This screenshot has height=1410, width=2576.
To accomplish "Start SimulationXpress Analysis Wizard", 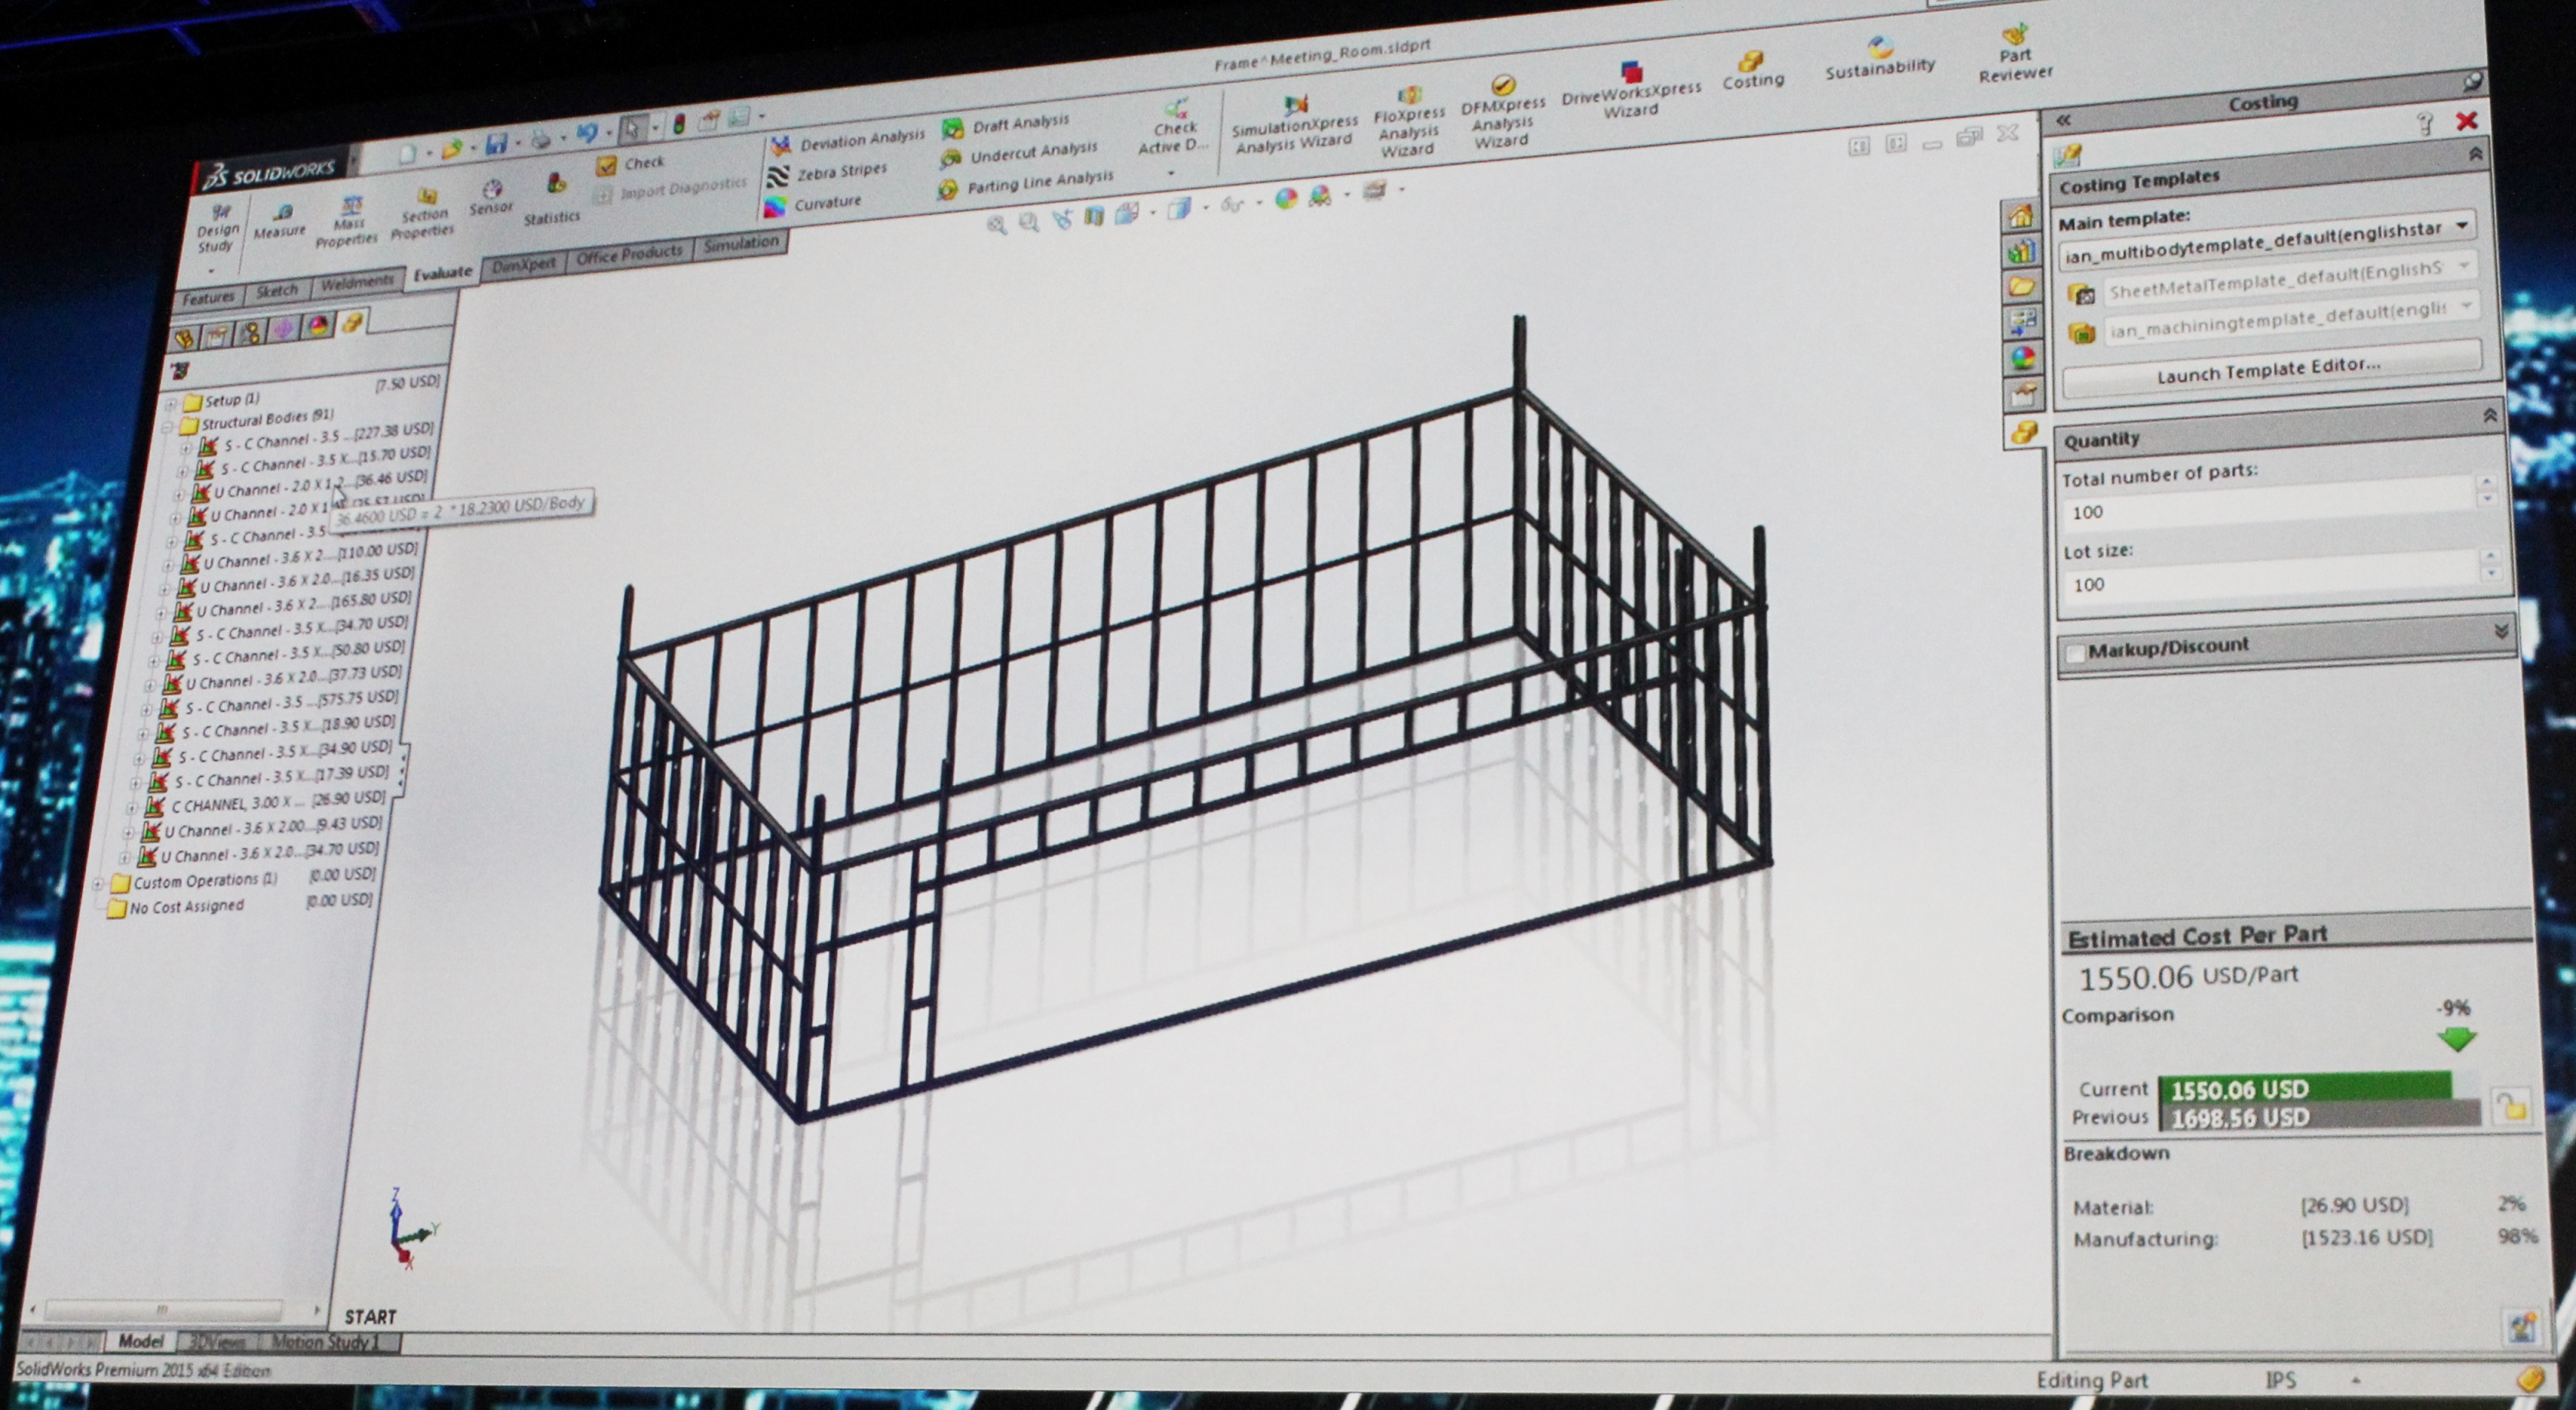I will [1296, 104].
